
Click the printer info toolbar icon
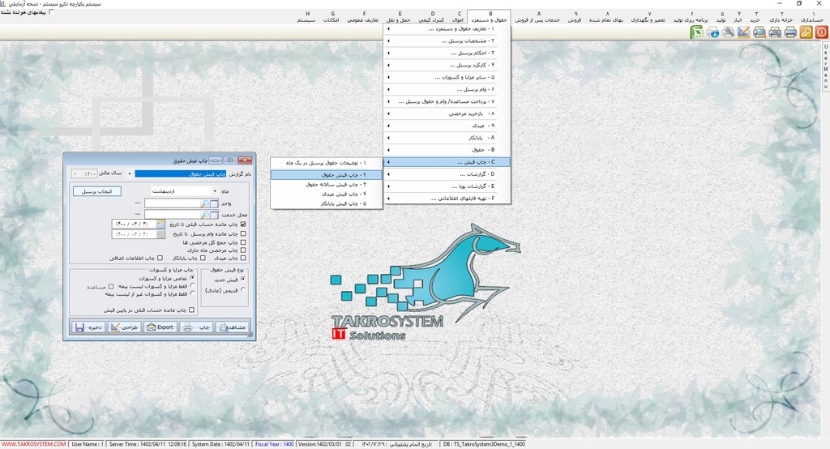713,32
